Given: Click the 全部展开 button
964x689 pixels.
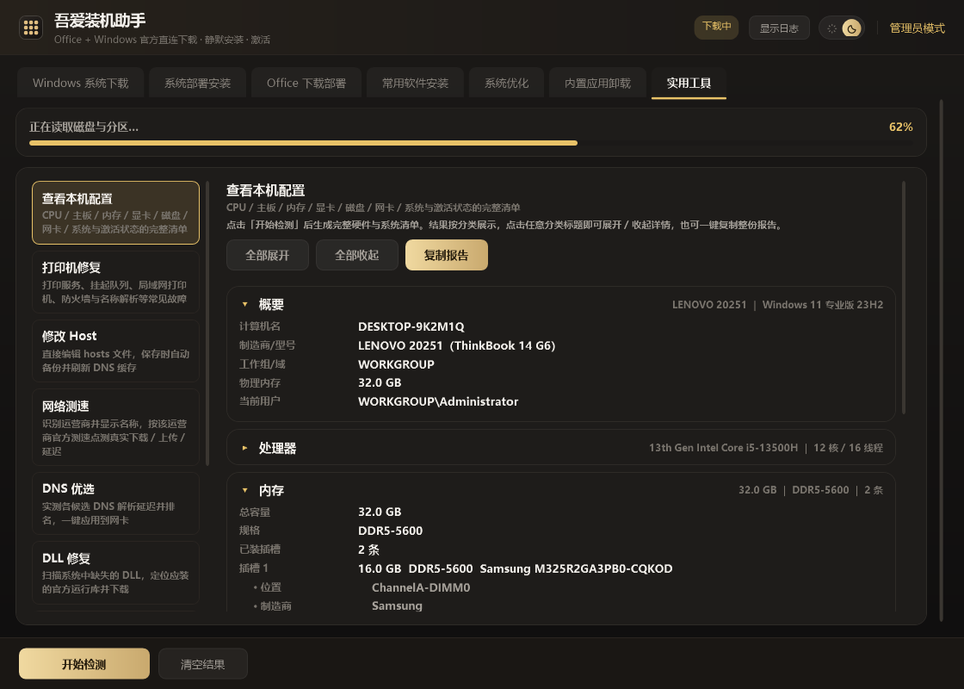Looking at the screenshot, I should point(268,255).
